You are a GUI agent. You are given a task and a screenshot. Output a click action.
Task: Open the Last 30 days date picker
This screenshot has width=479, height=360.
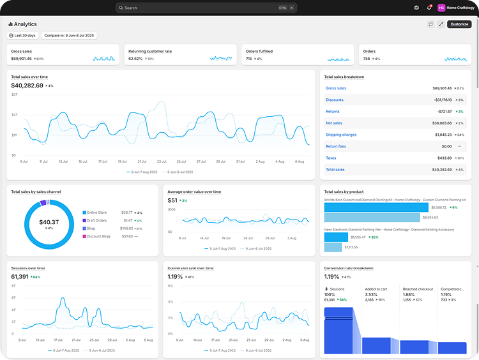click(22, 35)
